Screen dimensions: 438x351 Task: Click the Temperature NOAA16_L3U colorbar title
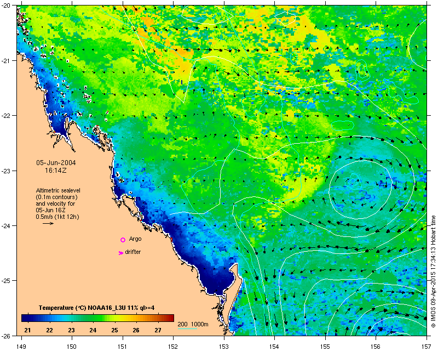point(97,308)
